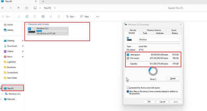The height and width of the screenshot is (111, 207).
Task: Switch to the Quota tab
Action: (x=174, y=30)
